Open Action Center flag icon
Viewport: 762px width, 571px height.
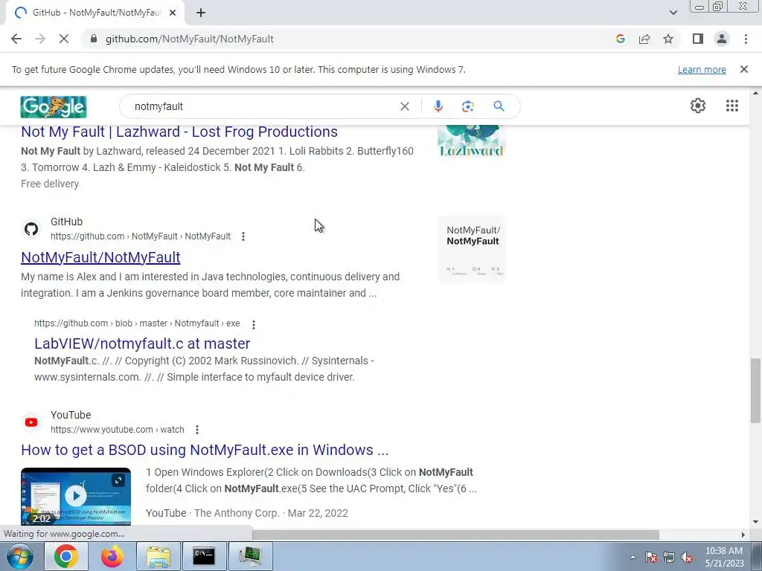pos(651,557)
